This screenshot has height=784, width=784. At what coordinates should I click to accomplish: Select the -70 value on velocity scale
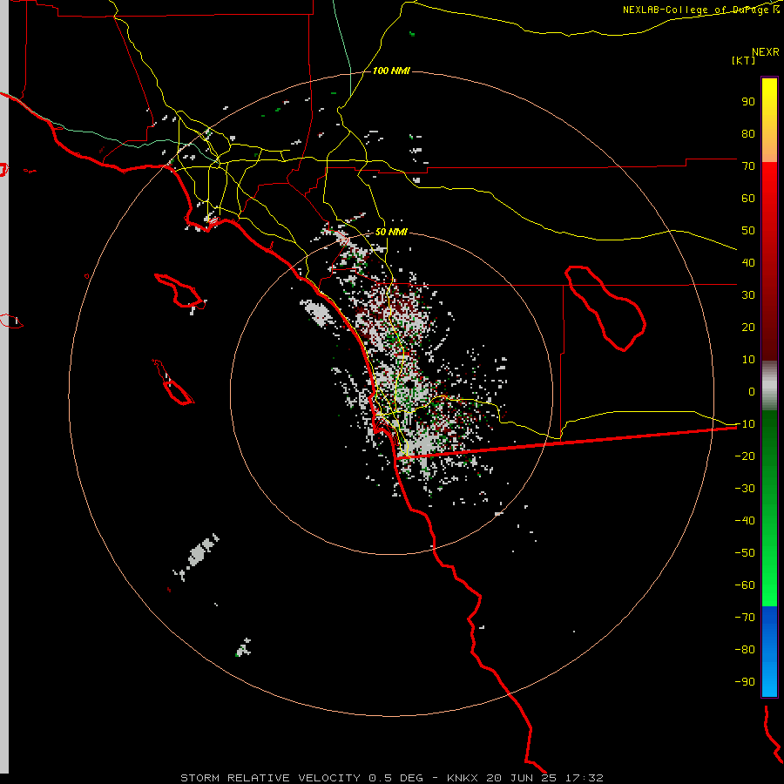coord(745,618)
